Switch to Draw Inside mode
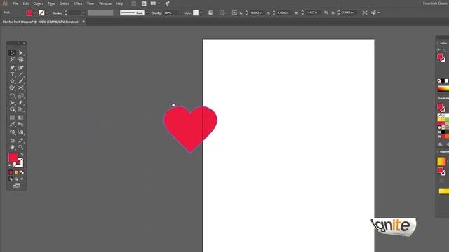The image size is (449, 252). (22, 179)
